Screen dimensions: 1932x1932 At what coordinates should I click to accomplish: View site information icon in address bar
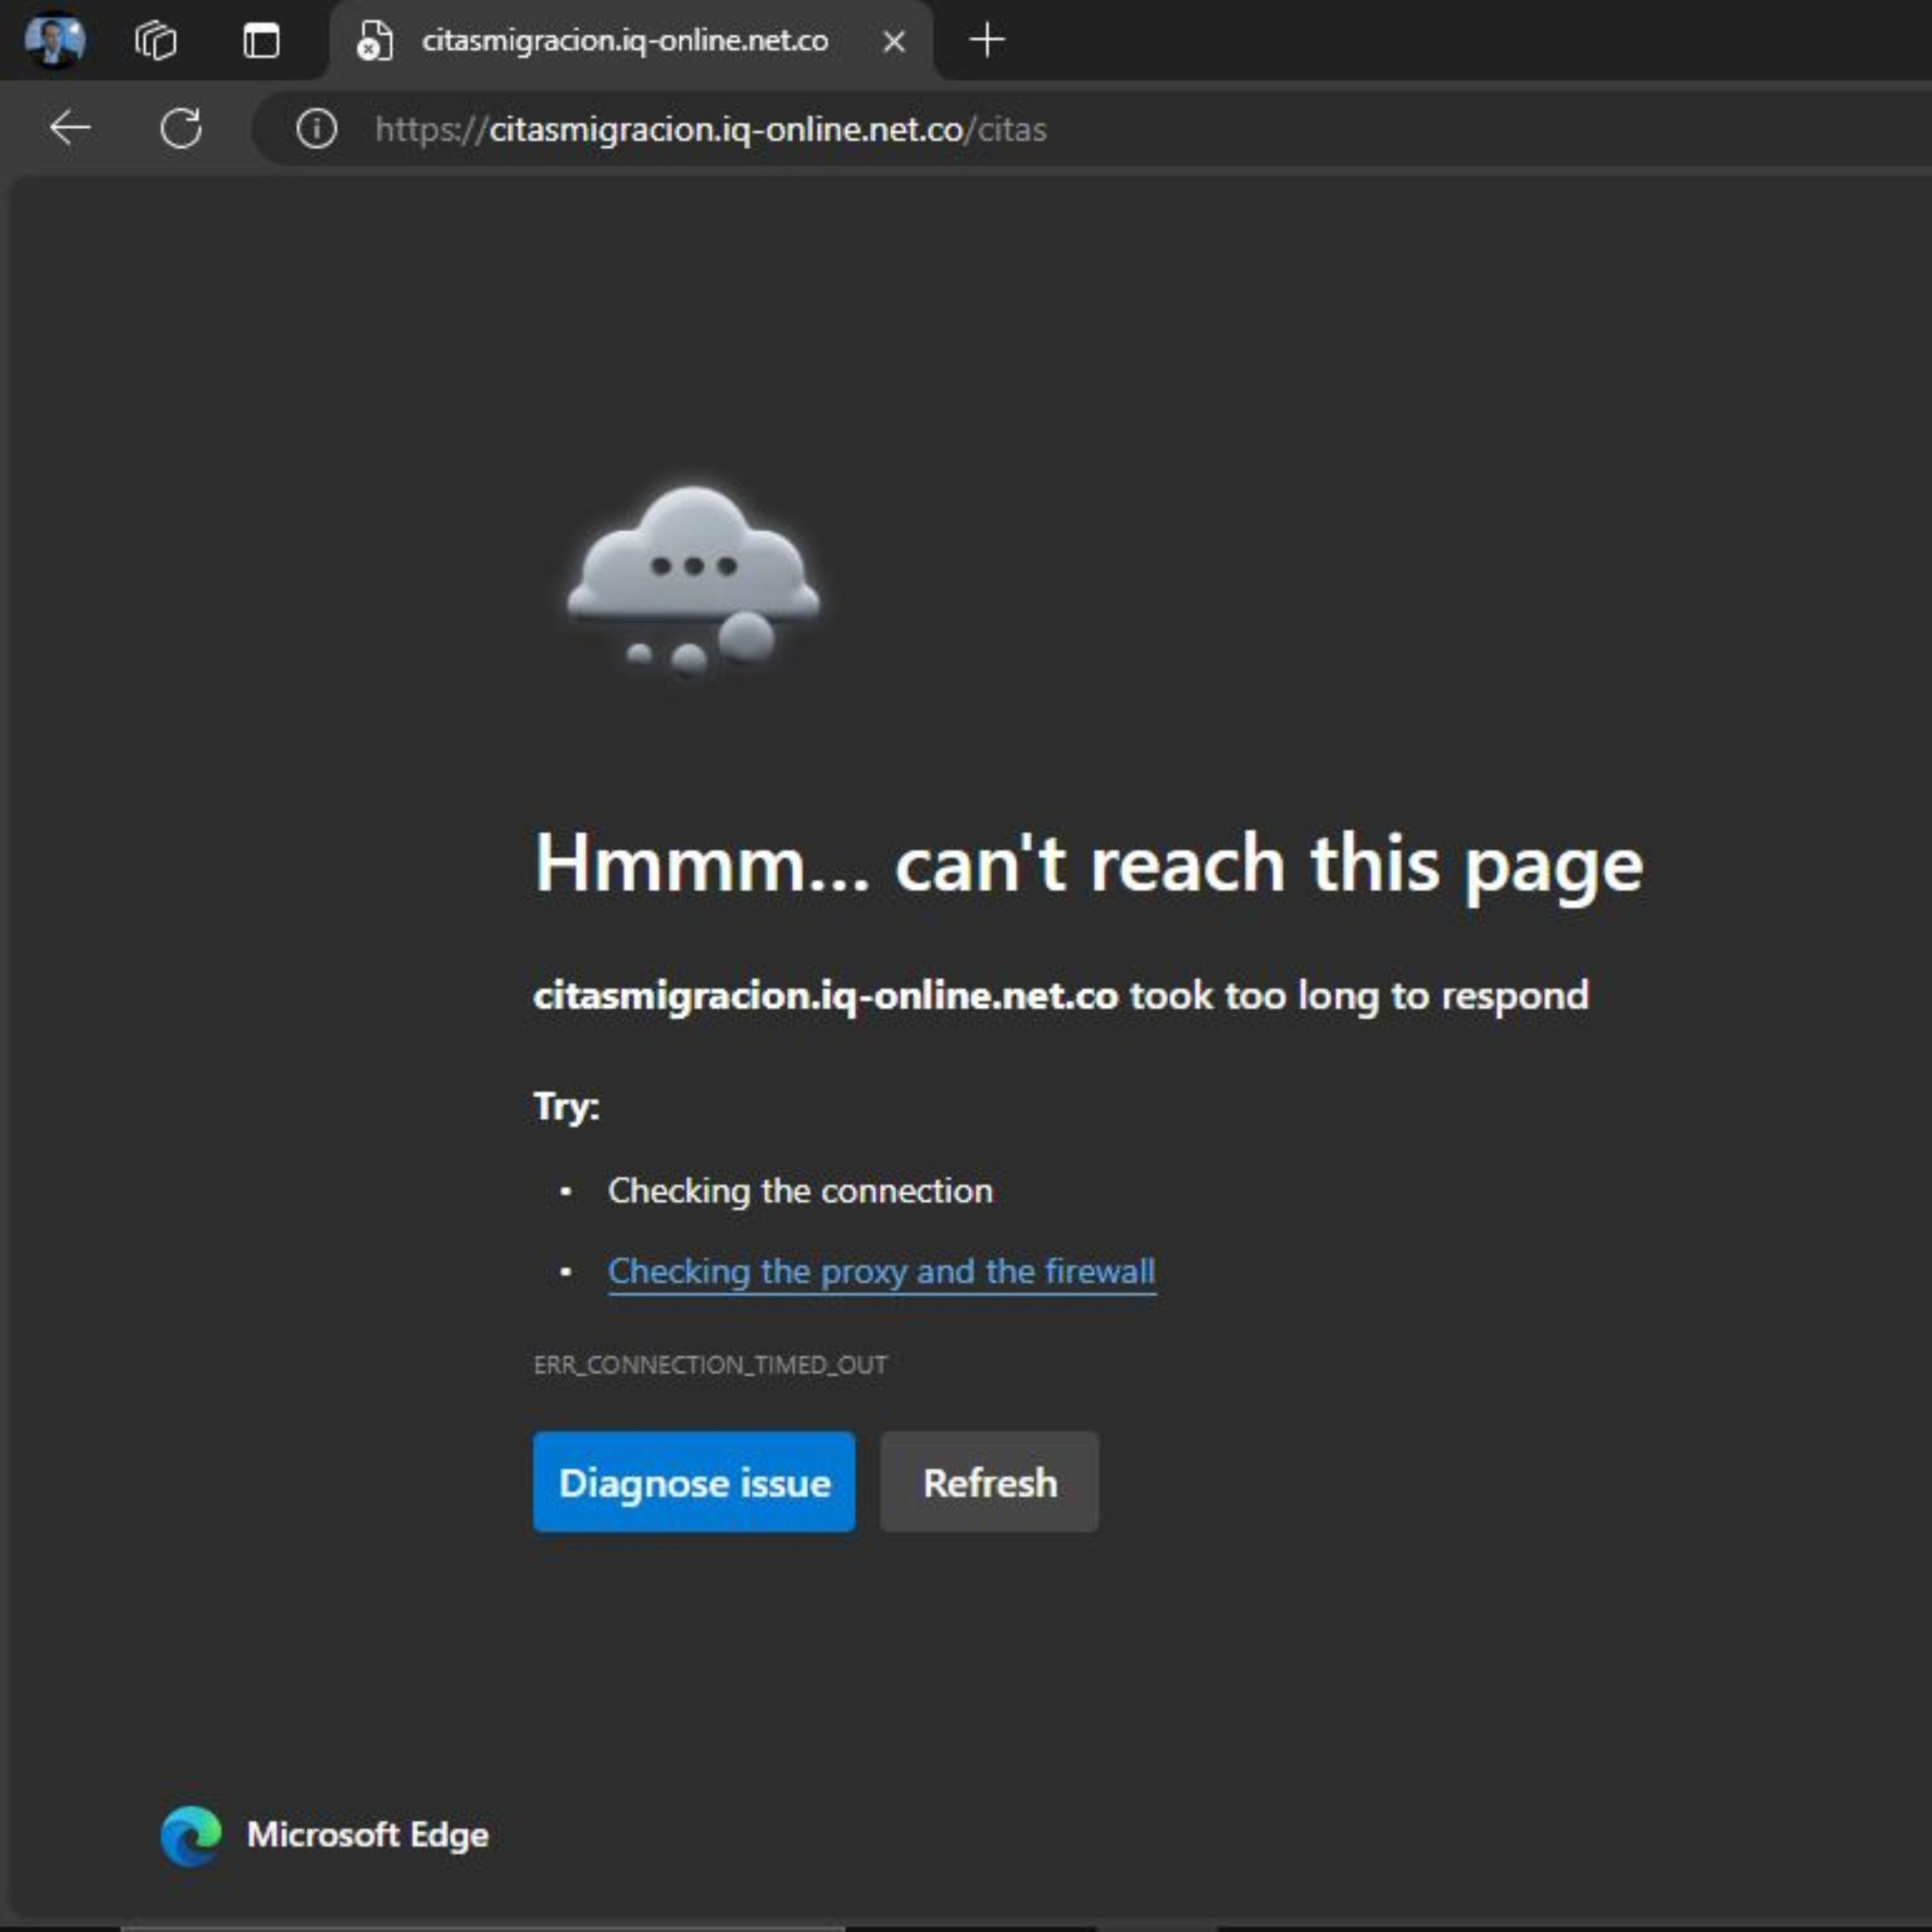click(317, 129)
